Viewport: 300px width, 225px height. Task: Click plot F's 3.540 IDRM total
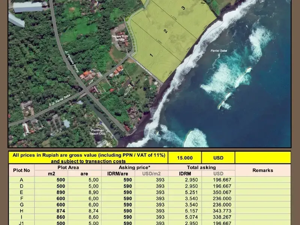point(191,198)
